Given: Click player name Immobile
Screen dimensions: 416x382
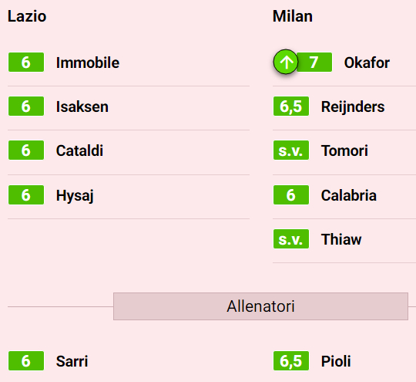Looking at the screenshot, I should 88,63.
